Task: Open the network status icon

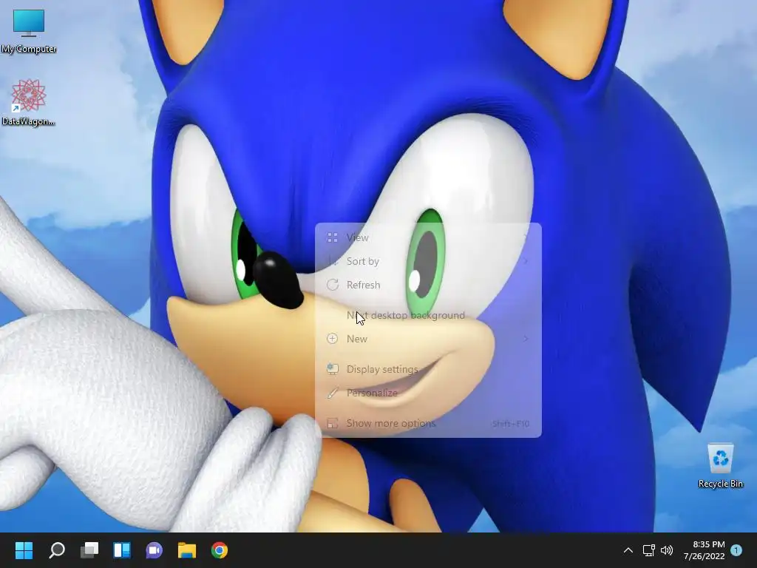Action: pos(649,550)
